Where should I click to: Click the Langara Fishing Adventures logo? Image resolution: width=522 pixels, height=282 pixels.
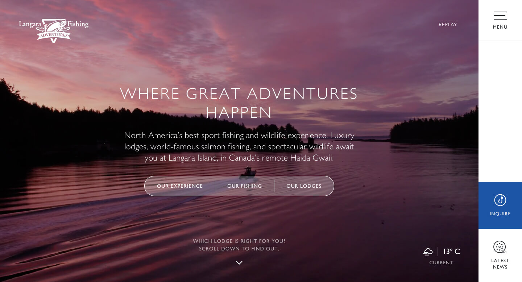(x=54, y=30)
